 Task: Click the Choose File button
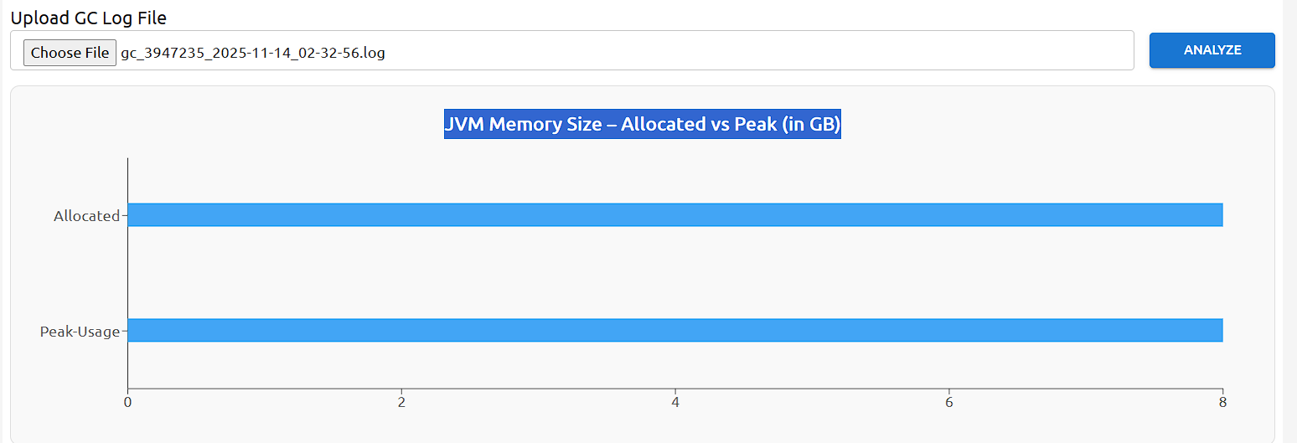(70, 53)
